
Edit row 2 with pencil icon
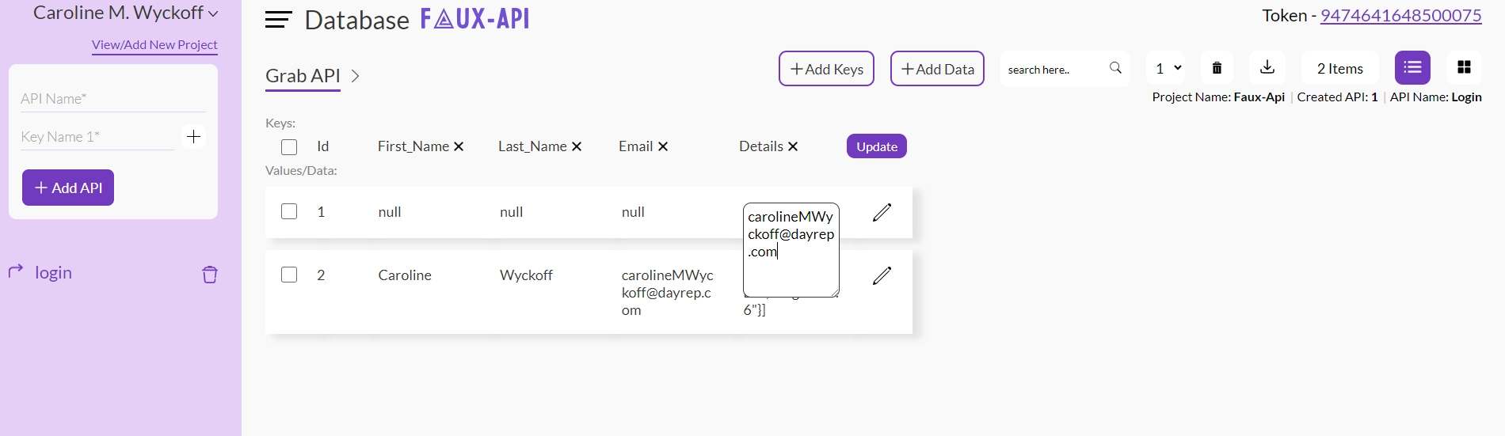coord(882,275)
